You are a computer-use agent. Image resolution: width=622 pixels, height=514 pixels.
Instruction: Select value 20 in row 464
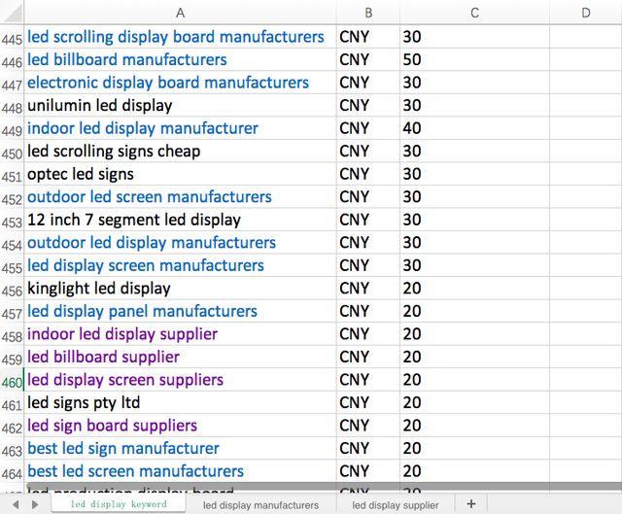click(x=475, y=471)
